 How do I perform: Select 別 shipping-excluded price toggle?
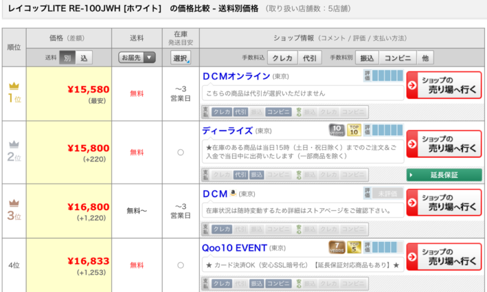click(x=67, y=58)
